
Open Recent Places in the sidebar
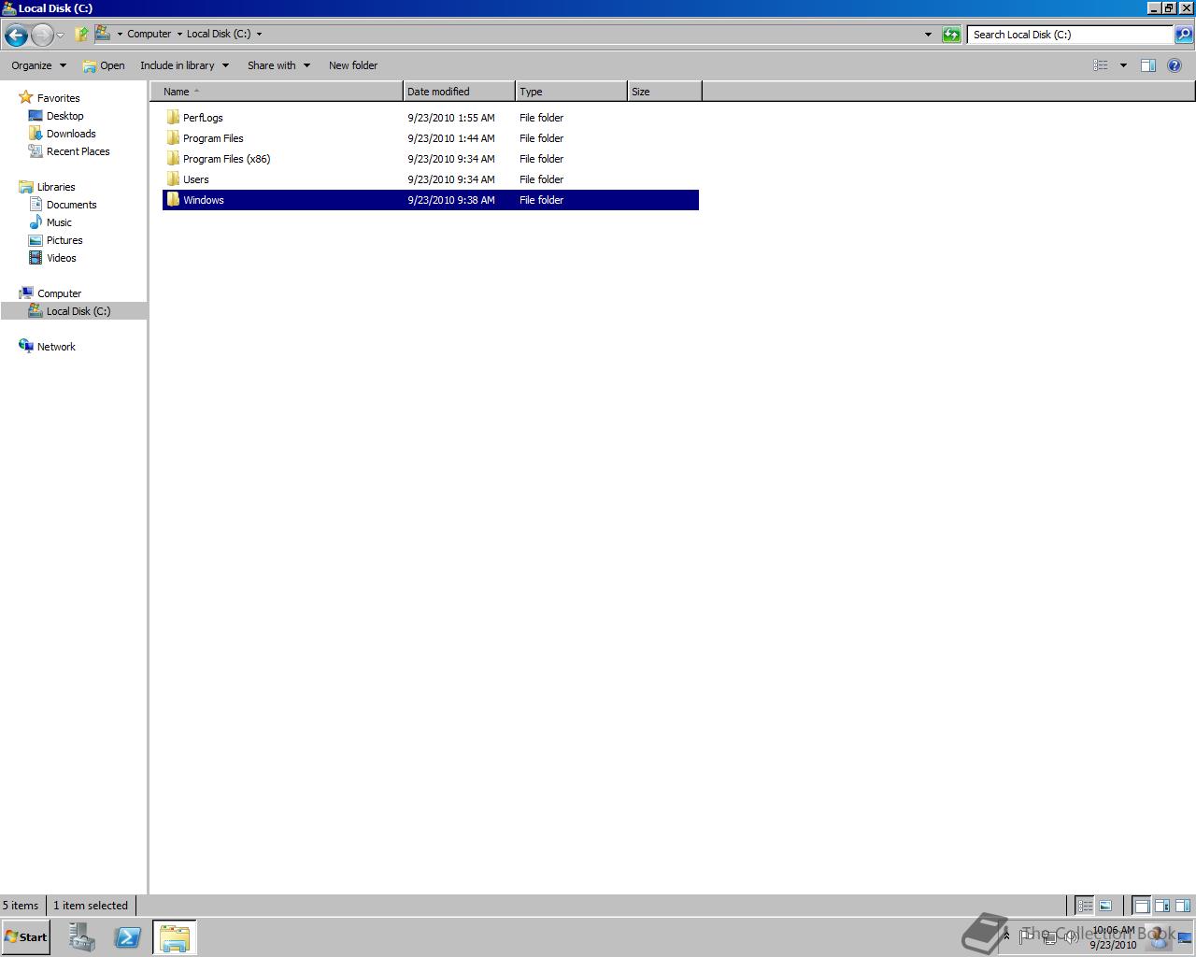69,151
